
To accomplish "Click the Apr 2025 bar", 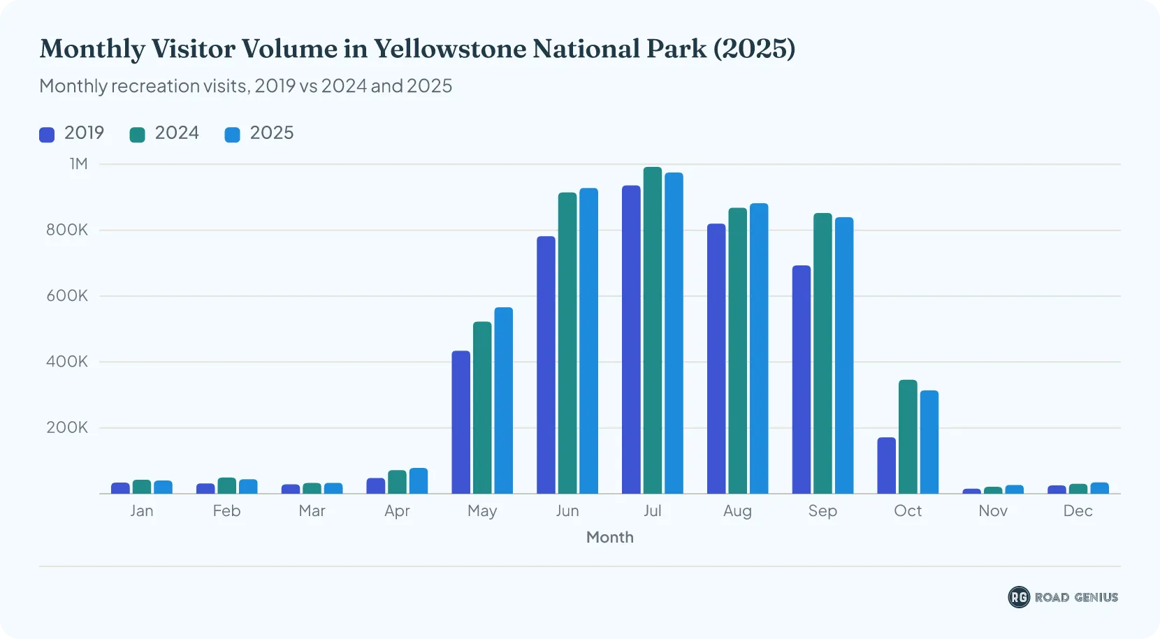I will pos(419,480).
